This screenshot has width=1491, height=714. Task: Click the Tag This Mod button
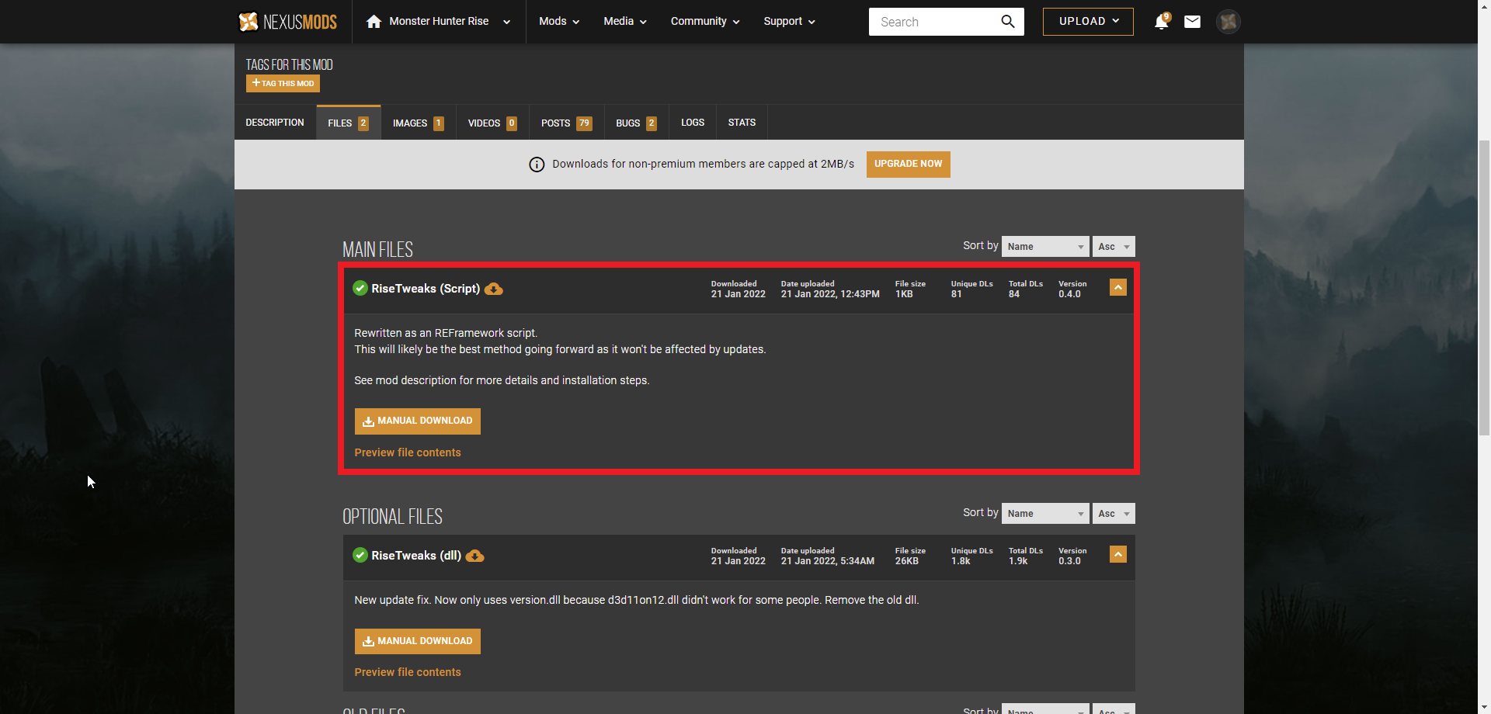click(283, 83)
